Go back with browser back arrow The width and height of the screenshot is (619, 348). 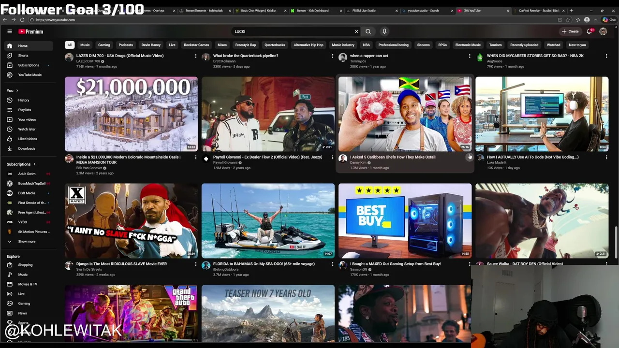[x=5, y=20]
